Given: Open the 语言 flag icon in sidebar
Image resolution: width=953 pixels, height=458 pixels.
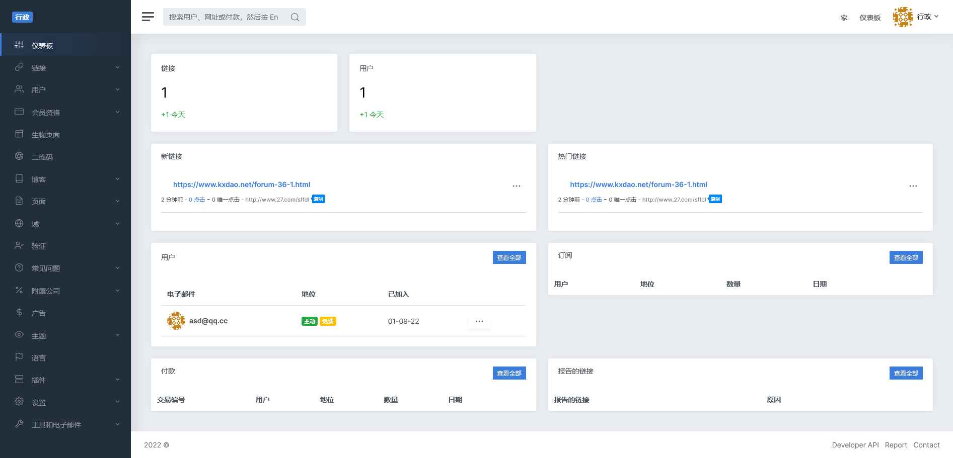Looking at the screenshot, I should [x=19, y=357].
